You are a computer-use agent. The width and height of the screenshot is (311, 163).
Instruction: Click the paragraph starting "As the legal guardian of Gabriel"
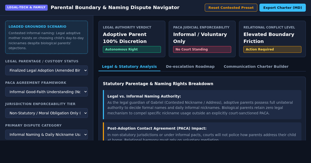(x=200, y=108)
